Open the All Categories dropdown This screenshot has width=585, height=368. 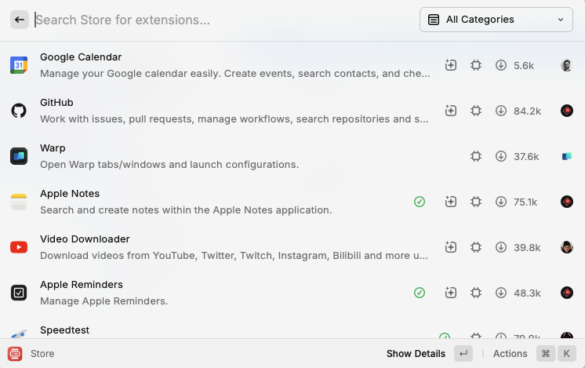496,20
